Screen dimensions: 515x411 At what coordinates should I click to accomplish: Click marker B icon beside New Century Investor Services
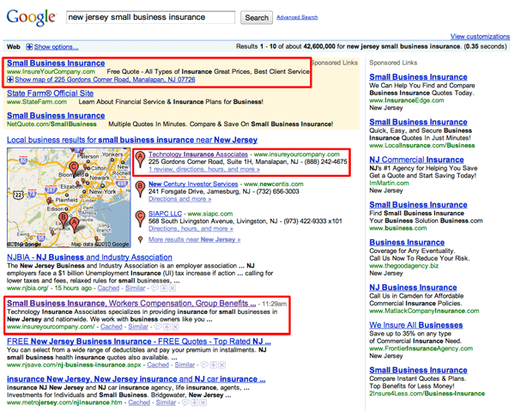pos(140,190)
